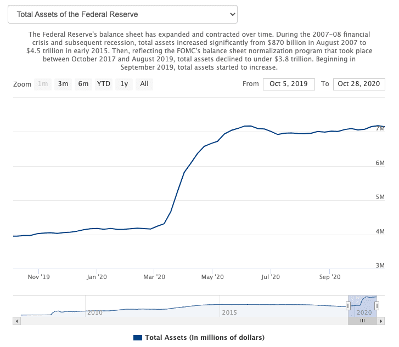The image size is (399, 347).
Task: Edit the To date field Oct 28, 2020
Action: [359, 84]
